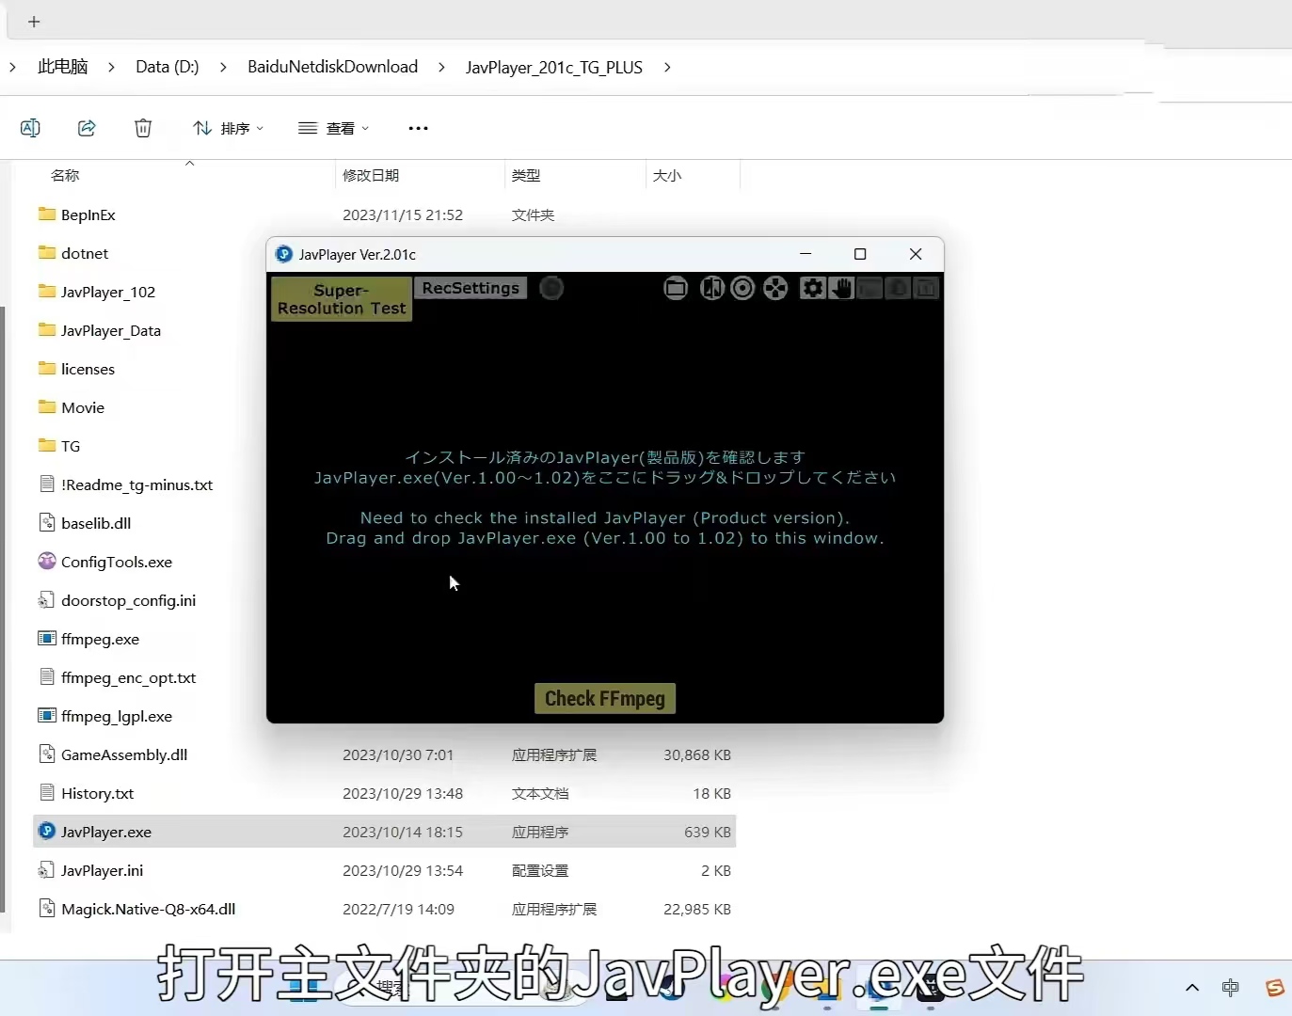Open the 排序 sorting dropdown
Viewport: 1292px width, 1016px height.
(x=227, y=128)
